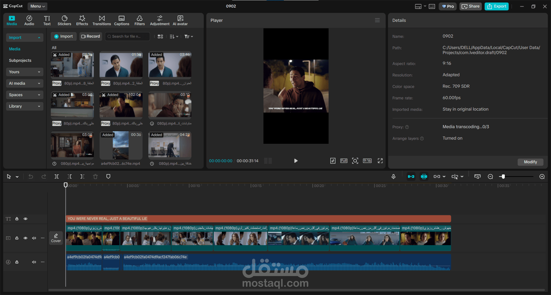
Task: Toggle Full quality preview
Action: 344,161
